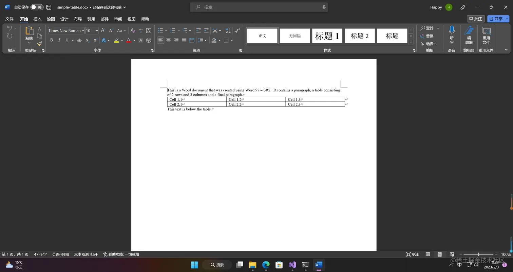Decrease paragraph indent
The width and height of the screenshot is (513, 272).
click(x=198, y=30)
